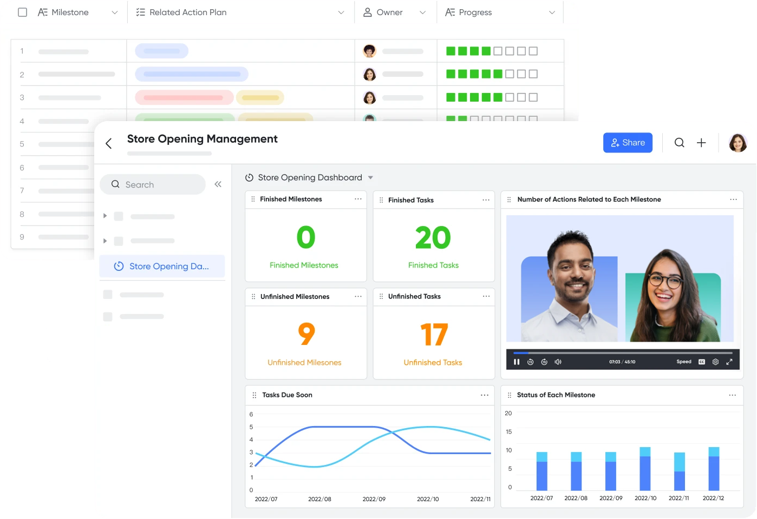Click the 2022/07 bar in Status chart
Viewport: 757px width, 519px height.
click(x=541, y=471)
